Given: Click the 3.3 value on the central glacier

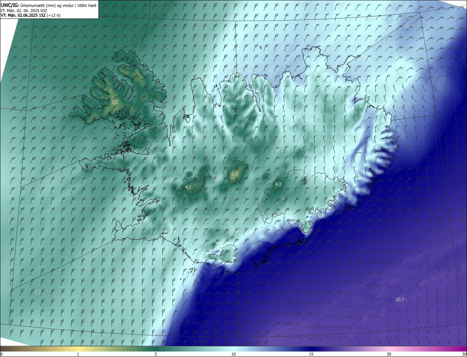Looking at the screenshot, I should click(235, 174).
